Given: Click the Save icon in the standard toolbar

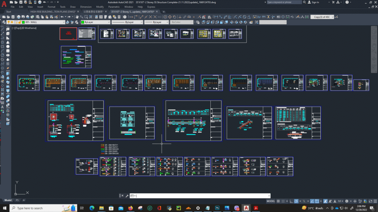Looking at the screenshot, I should [13, 17].
